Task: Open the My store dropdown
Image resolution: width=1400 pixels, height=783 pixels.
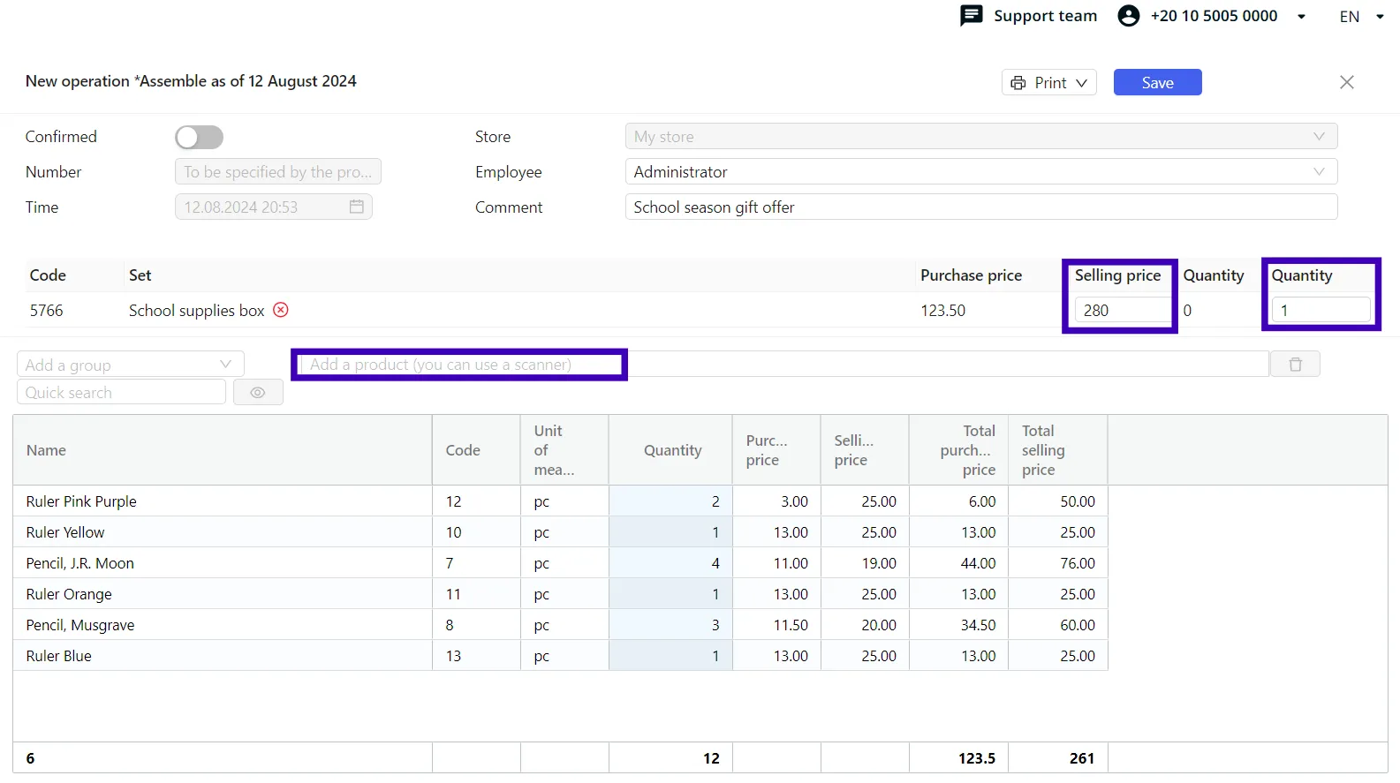Action: pos(981,136)
